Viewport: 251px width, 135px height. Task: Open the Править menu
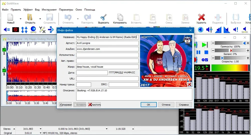tap(16, 10)
